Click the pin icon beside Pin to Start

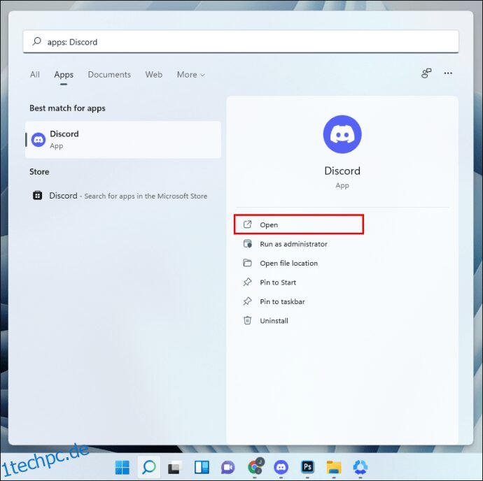tap(247, 282)
